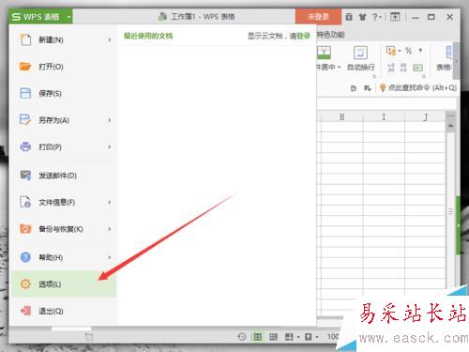Expand the 文件信息(F) submenu arrow
The height and width of the screenshot is (352, 469).
[110, 203]
